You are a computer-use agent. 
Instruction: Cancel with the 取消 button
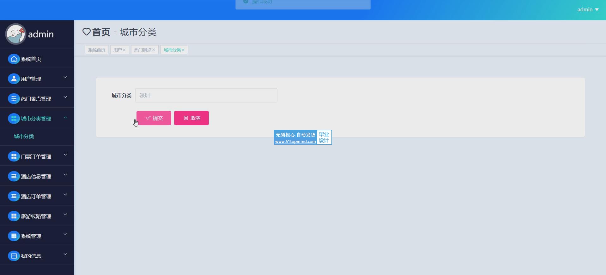click(x=191, y=118)
